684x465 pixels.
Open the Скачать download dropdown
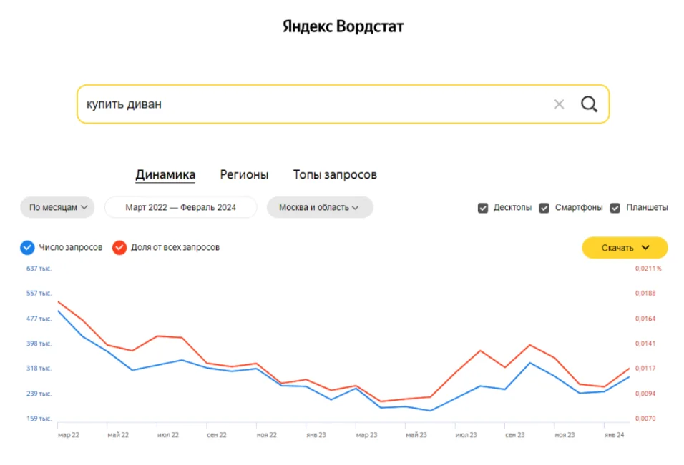pyautogui.click(x=625, y=248)
